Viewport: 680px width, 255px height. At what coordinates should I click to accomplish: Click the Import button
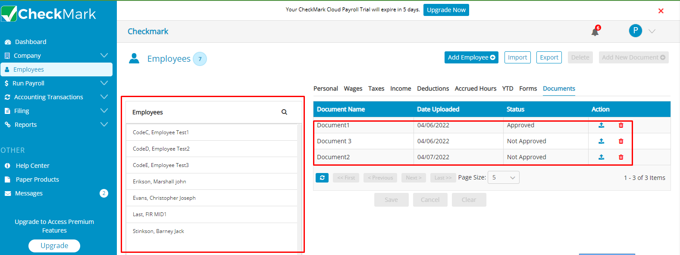517,57
